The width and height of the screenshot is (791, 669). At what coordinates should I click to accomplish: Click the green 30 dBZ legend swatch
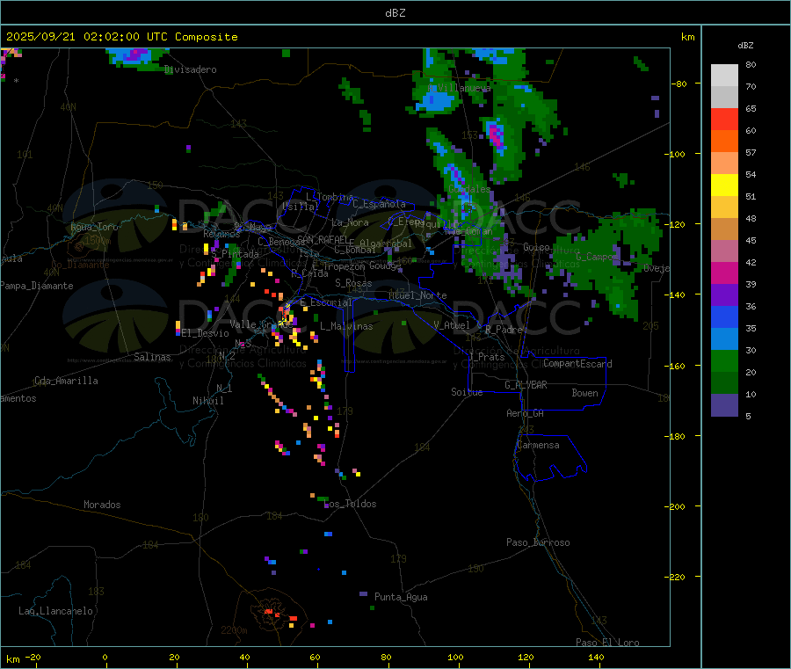tap(724, 360)
